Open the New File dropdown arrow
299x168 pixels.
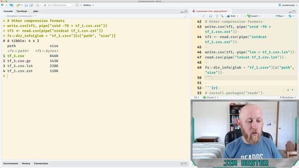6,5
